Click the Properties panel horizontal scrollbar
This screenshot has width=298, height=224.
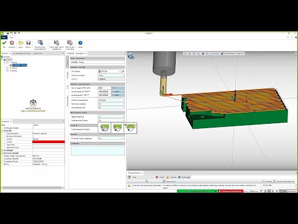tap(32, 188)
